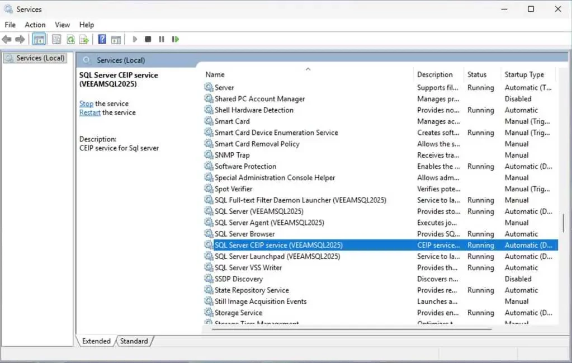Click the Stop the service link
The image size is (572, 363).
pos(87,103)
